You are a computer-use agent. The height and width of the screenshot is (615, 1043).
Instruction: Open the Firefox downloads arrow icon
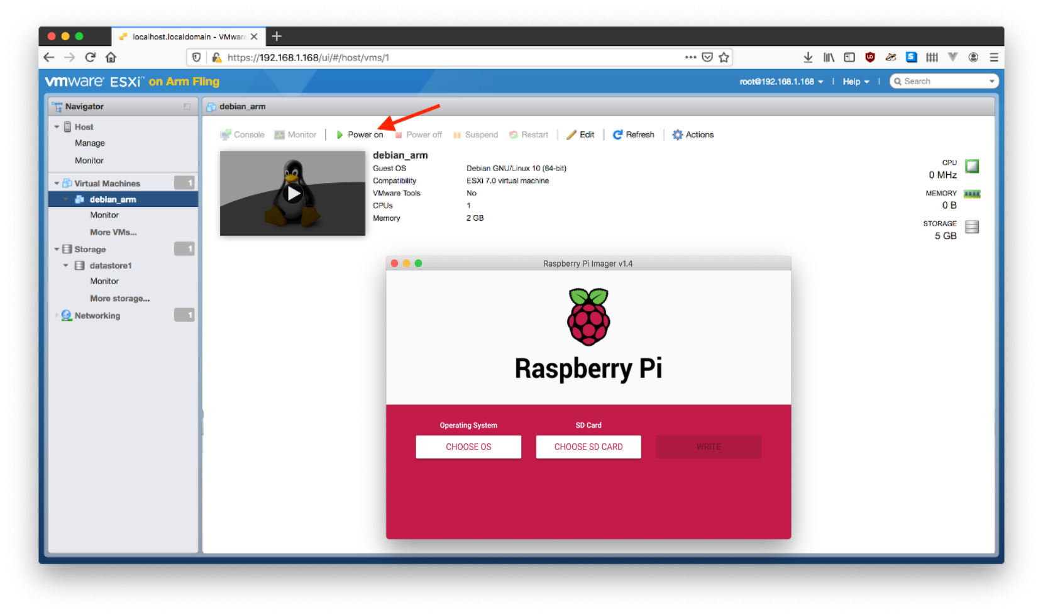click(808, 57)
